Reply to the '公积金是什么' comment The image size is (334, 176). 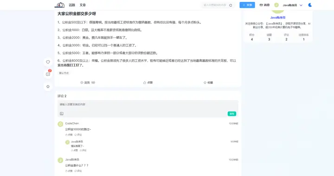(78, 171)
